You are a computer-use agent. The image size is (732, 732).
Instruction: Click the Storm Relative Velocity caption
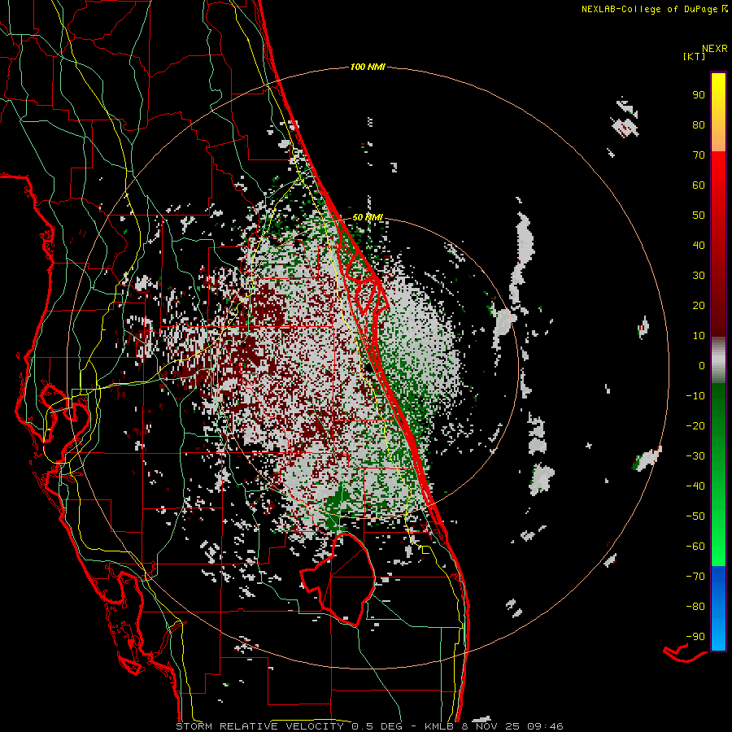pyautogui.click(x=369, y=726)
